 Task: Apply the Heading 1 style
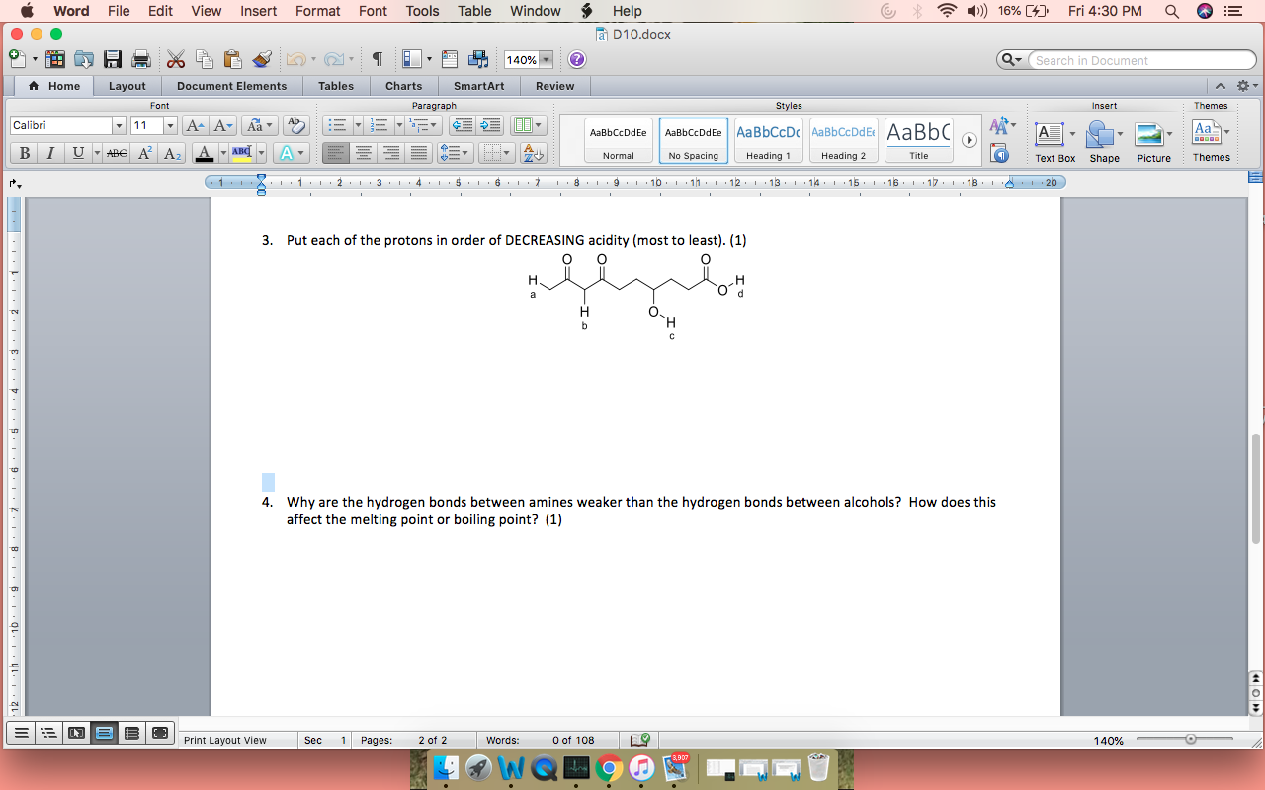pyautogui.click(x=768, y=138)
